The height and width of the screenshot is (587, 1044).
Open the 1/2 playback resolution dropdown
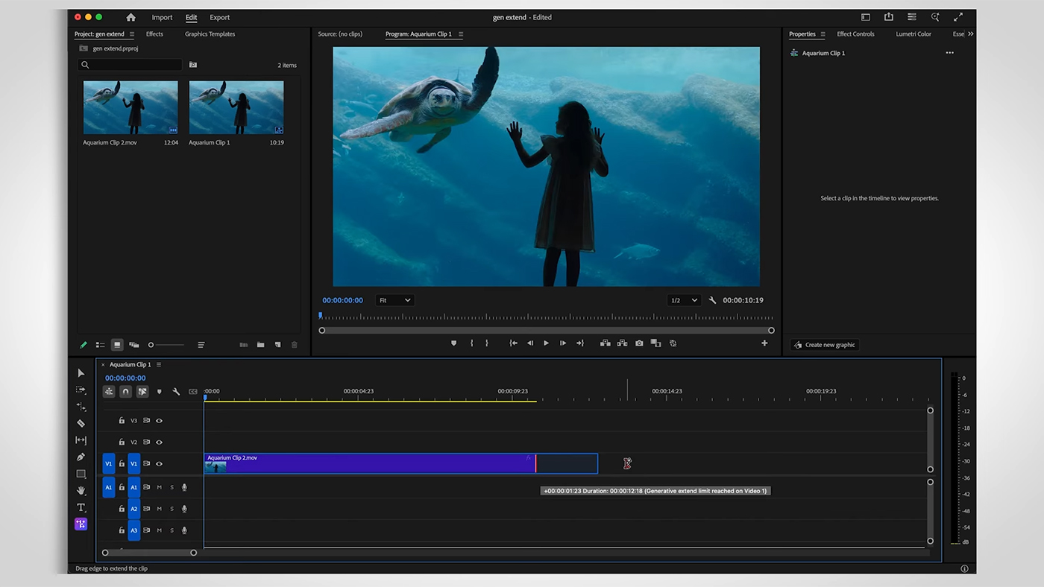pyautogui.click(x=683, y=300)
